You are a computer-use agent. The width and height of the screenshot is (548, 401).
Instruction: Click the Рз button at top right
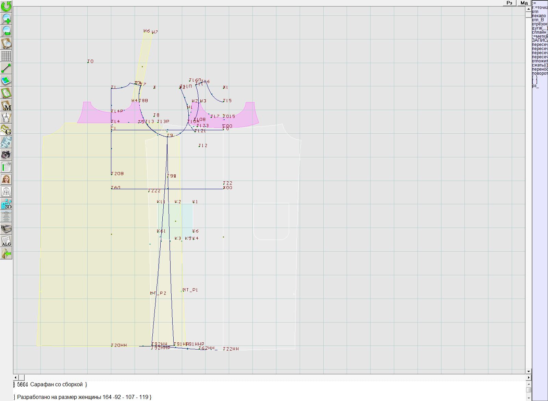(x=509, y=3)
